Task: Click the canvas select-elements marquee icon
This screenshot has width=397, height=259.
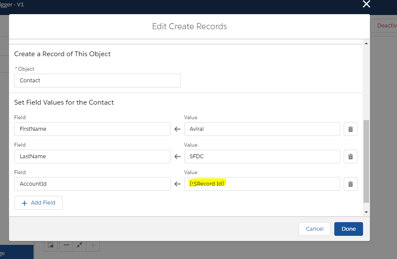Action: coord(51,245)
